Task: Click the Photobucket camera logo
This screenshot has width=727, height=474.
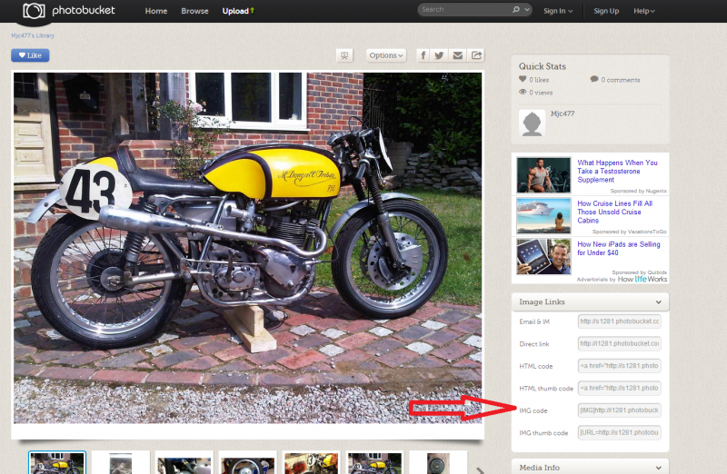Action: point(34,11)
